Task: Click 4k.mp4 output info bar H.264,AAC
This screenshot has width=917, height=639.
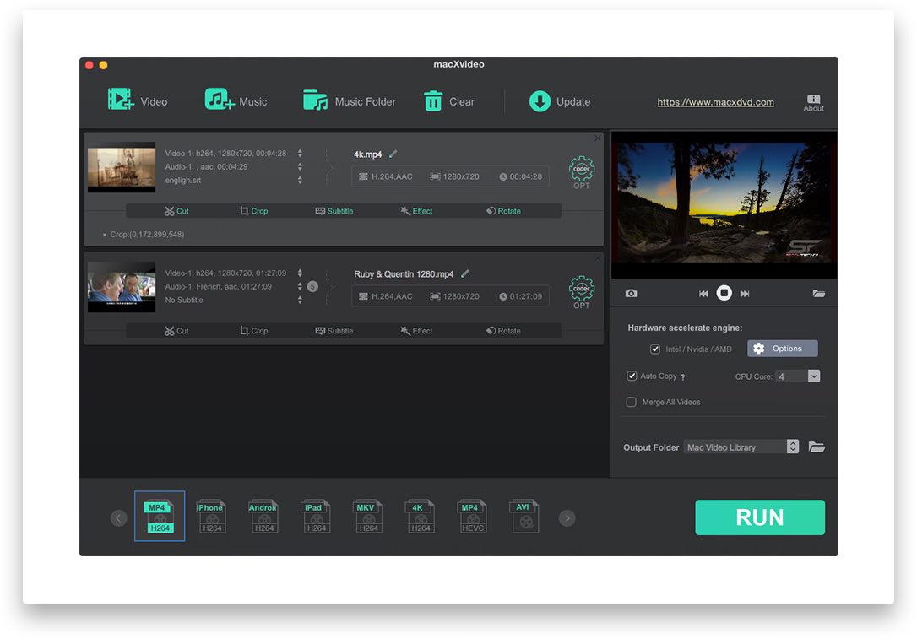Action: pos(450,176)
